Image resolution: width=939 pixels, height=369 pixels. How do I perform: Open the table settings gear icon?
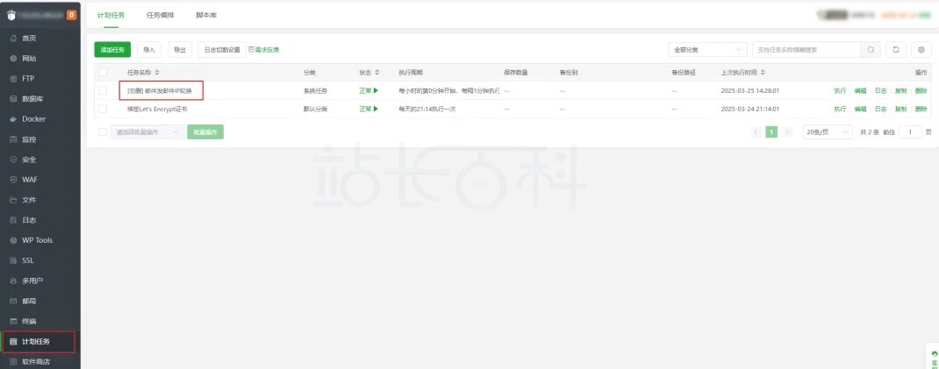click(x=921, y=50)
